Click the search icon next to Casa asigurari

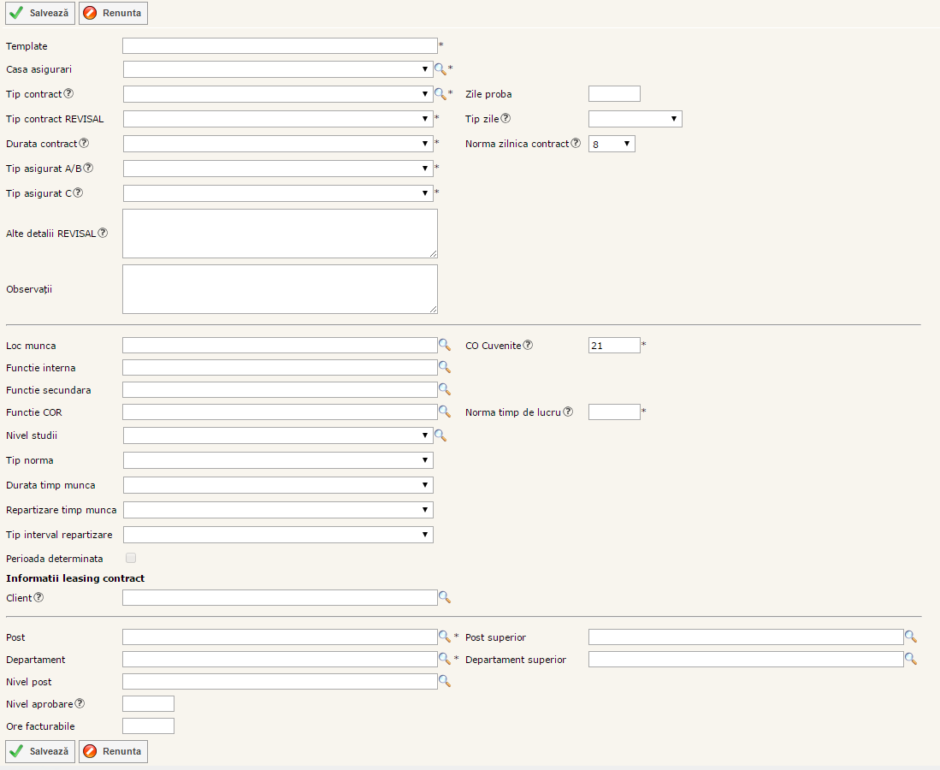[x=440, y=69]
